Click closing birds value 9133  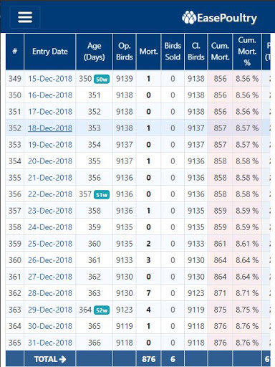coord(196,244)
